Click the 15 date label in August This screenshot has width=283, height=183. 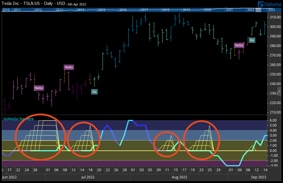[176, 170]
